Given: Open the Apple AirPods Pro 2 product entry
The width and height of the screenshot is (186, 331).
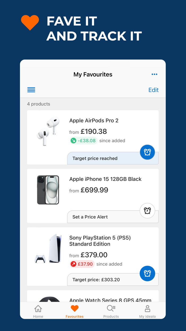Looking at the screenshot, I should point(94,121).
